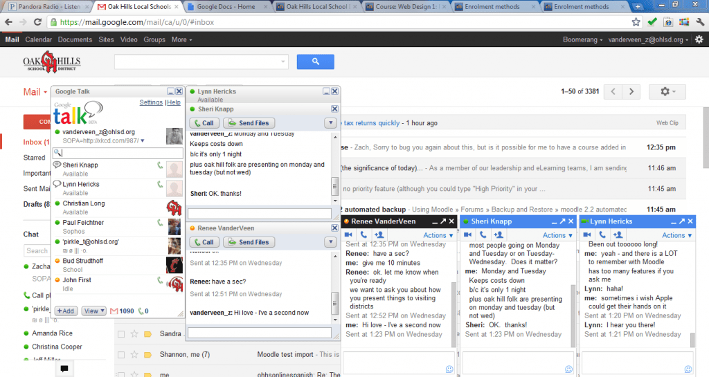Add people to Sheri Knapp chat
709x377 pixels.
pyautogui.click(x=499, y=235)
